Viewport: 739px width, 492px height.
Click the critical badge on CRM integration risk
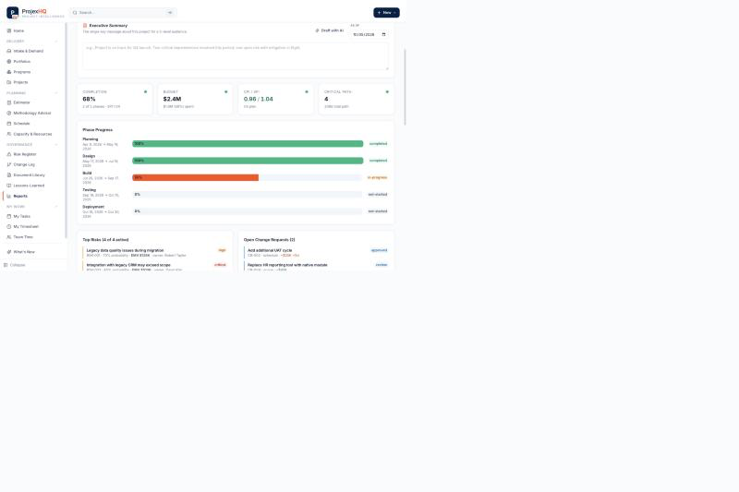click(x=220, y=265)
